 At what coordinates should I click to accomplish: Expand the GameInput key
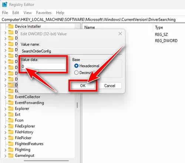5,156
